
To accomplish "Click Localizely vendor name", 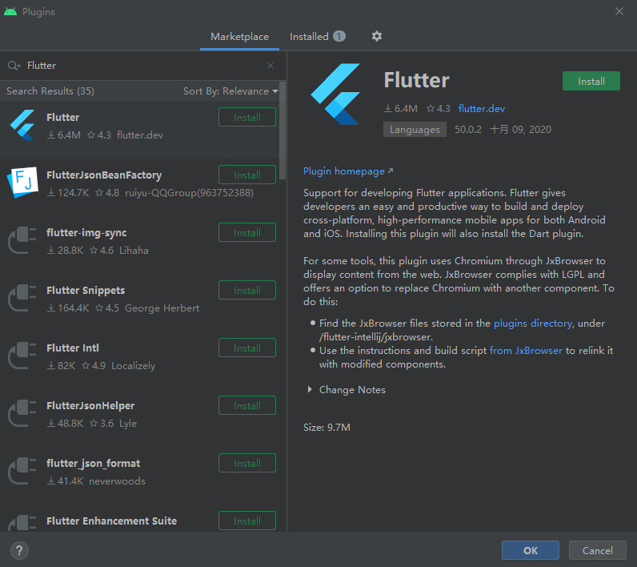I will click(134, 366).
